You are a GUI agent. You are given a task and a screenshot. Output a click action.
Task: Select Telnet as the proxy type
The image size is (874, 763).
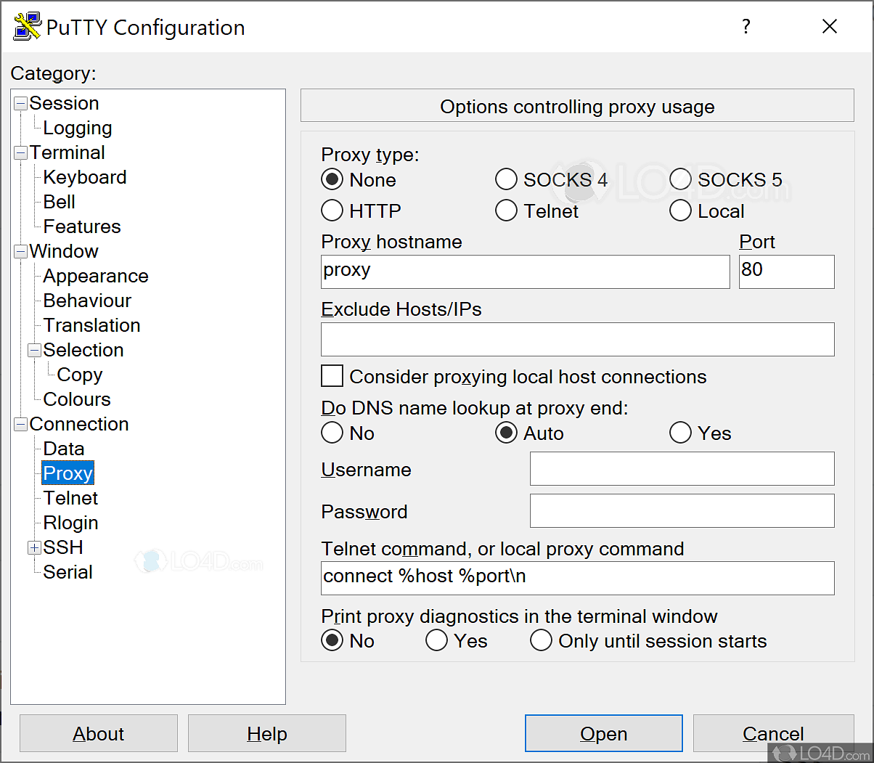[506, 211]
